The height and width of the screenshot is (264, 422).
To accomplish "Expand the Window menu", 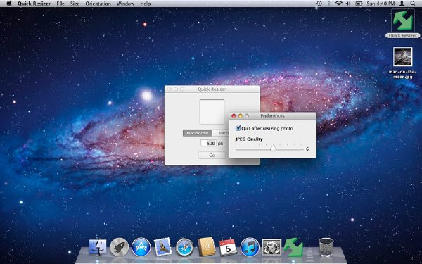I will click(x=125, y=4).
